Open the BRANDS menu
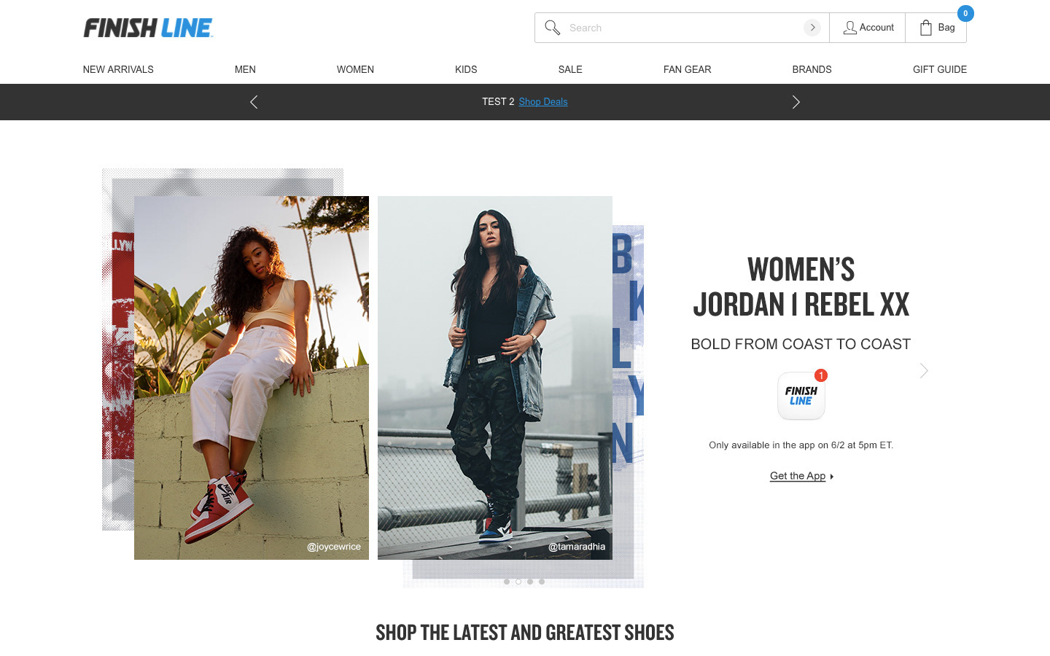Viewport: 1050px width, 656px height. click(812, 69)
